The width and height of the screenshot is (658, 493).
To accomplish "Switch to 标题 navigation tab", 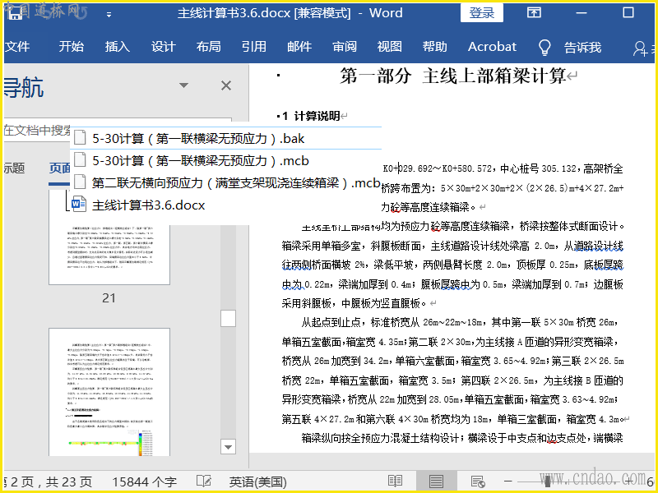I will (12, 168).
